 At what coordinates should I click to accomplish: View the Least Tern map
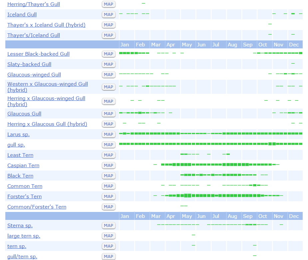point(109,155)
